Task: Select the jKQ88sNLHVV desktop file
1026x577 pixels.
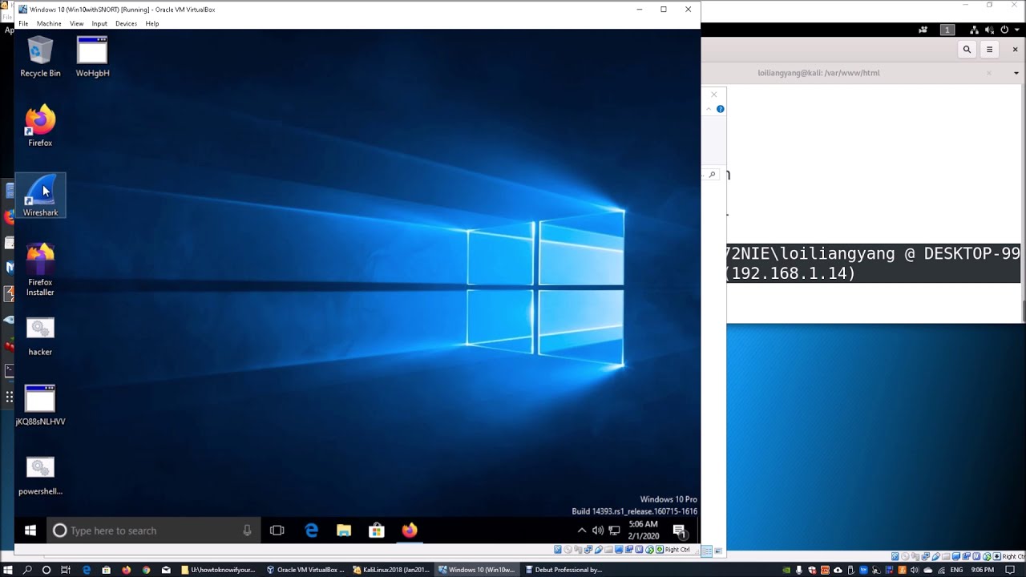Action: [x=40, y=405]
